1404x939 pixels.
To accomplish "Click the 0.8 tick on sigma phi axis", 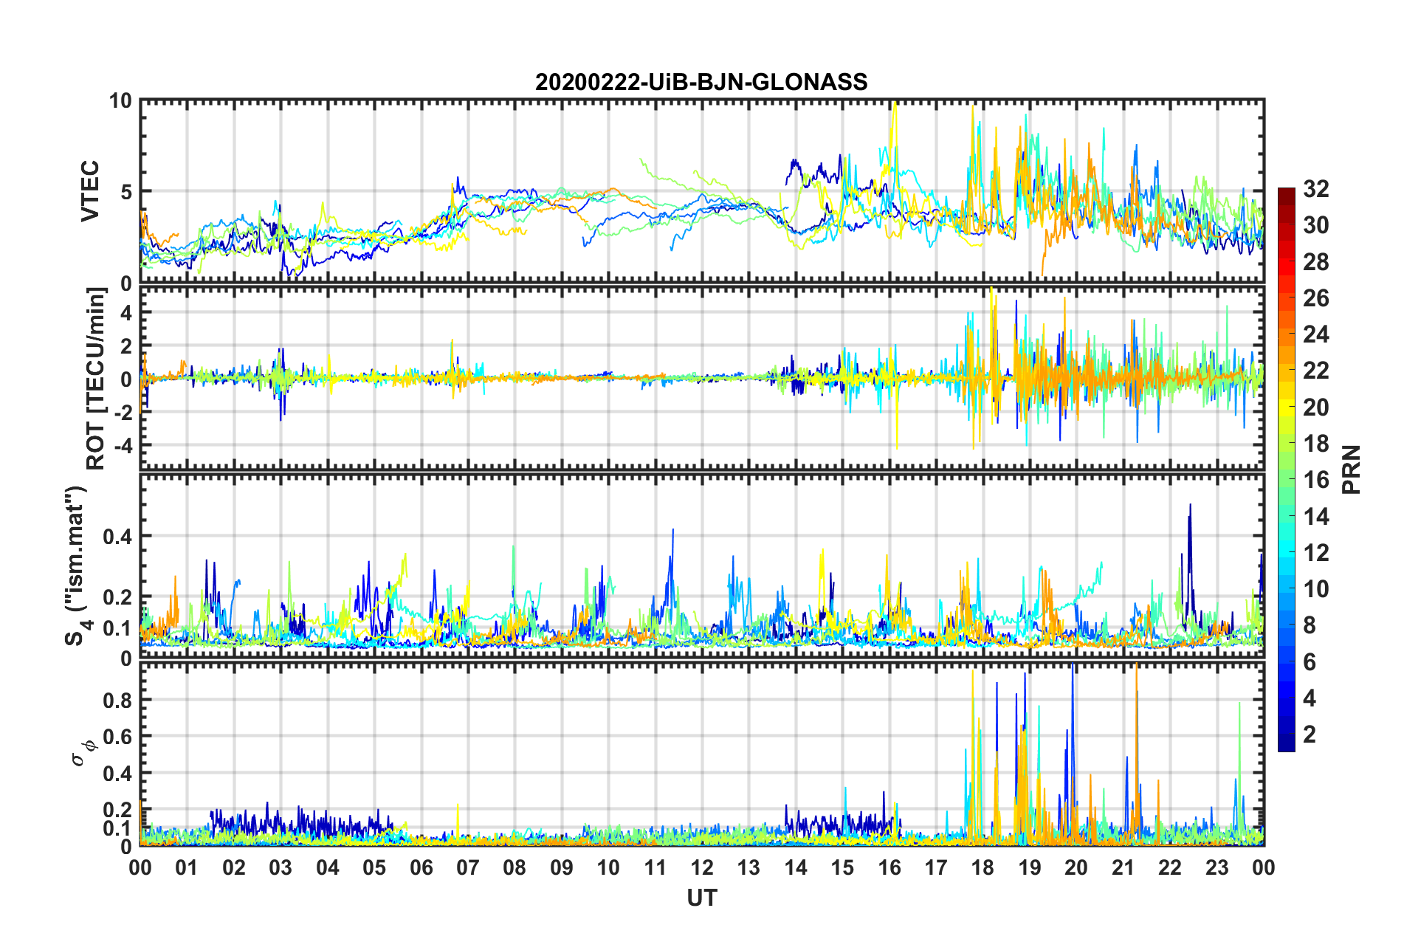I will [x=118, y=700].
